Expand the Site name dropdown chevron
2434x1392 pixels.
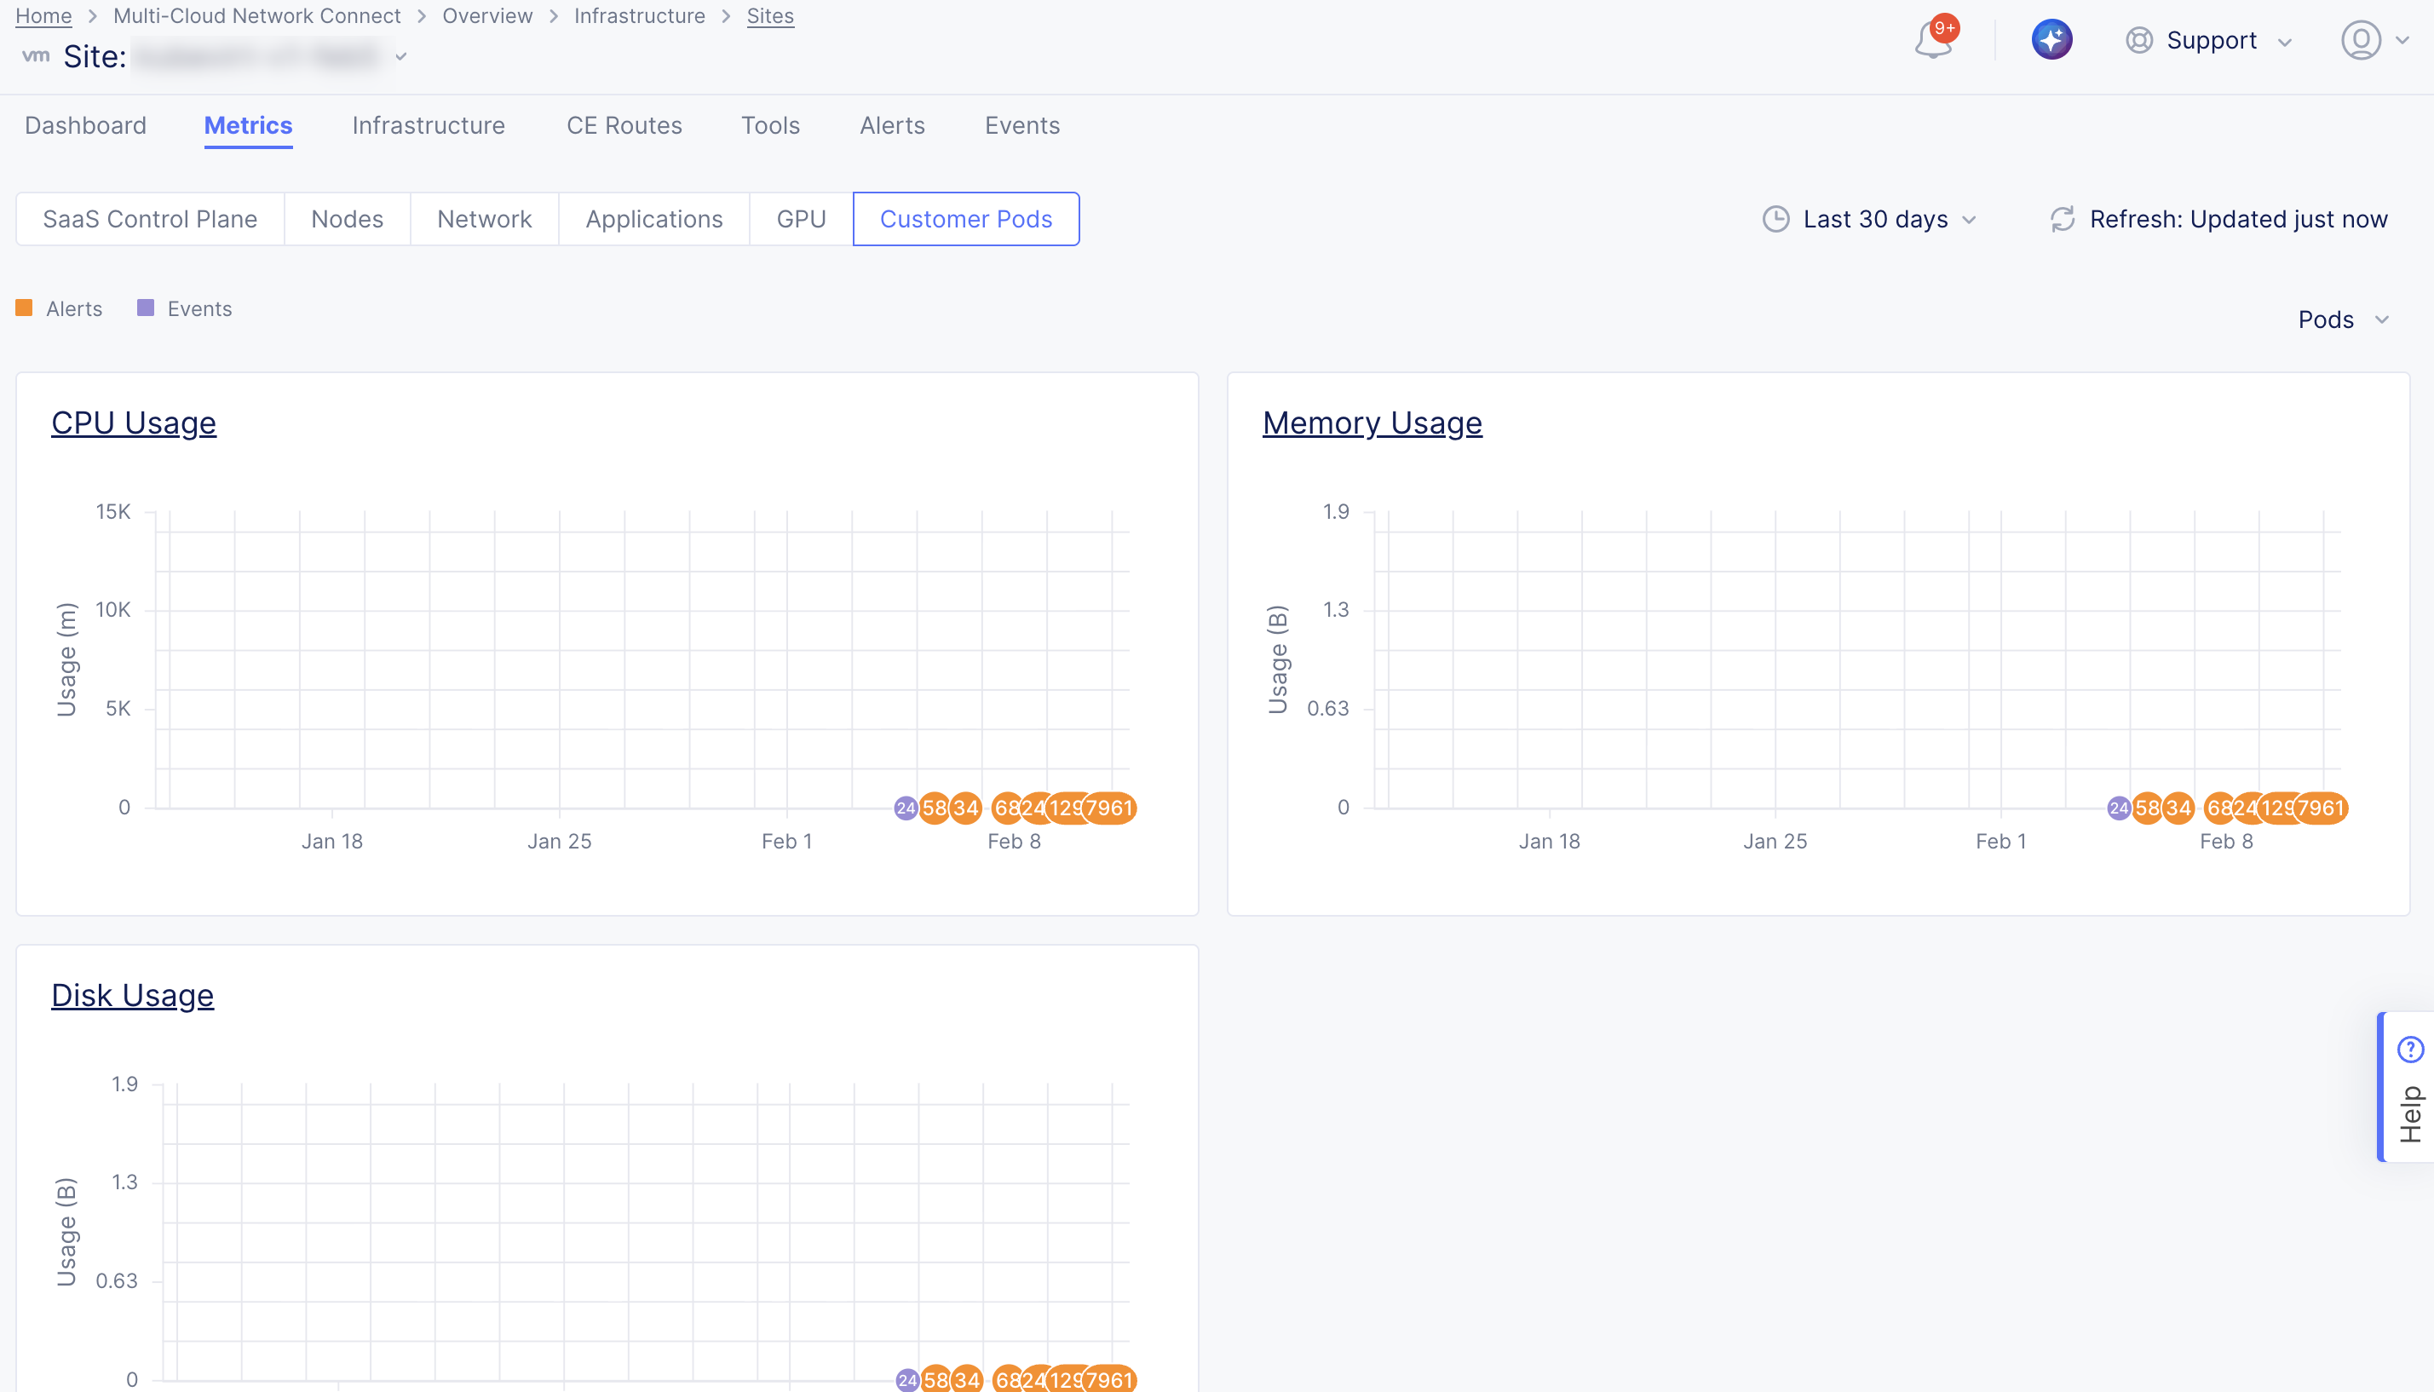pos(401,55)
